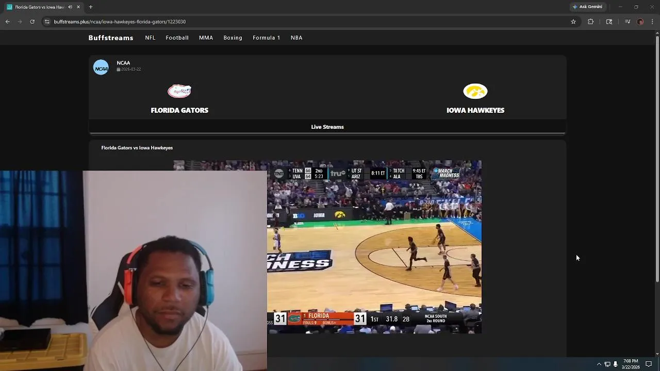Open the NBA nav item
Screen dimensions: 660x371
(x=296, y=38)
